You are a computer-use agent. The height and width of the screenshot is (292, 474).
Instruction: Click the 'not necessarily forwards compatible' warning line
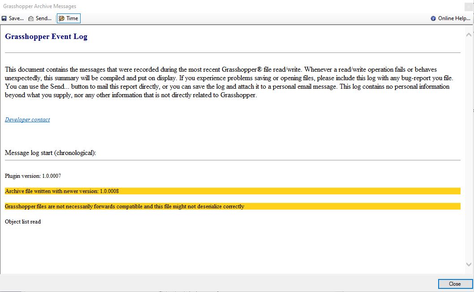pyautogui.click(x=233, y=206)
